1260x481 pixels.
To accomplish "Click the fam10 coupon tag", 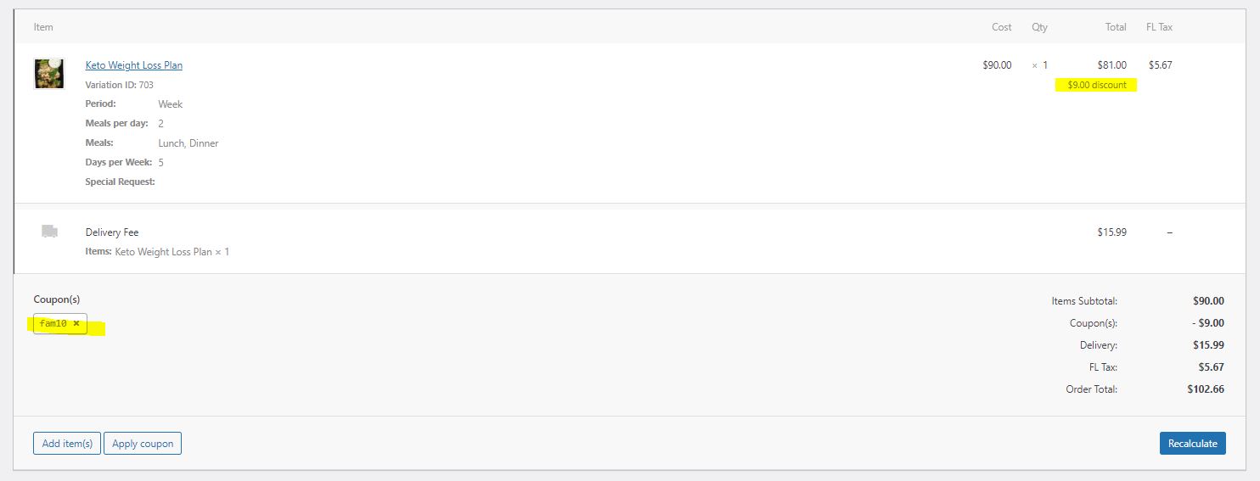I will coord(60,324).
